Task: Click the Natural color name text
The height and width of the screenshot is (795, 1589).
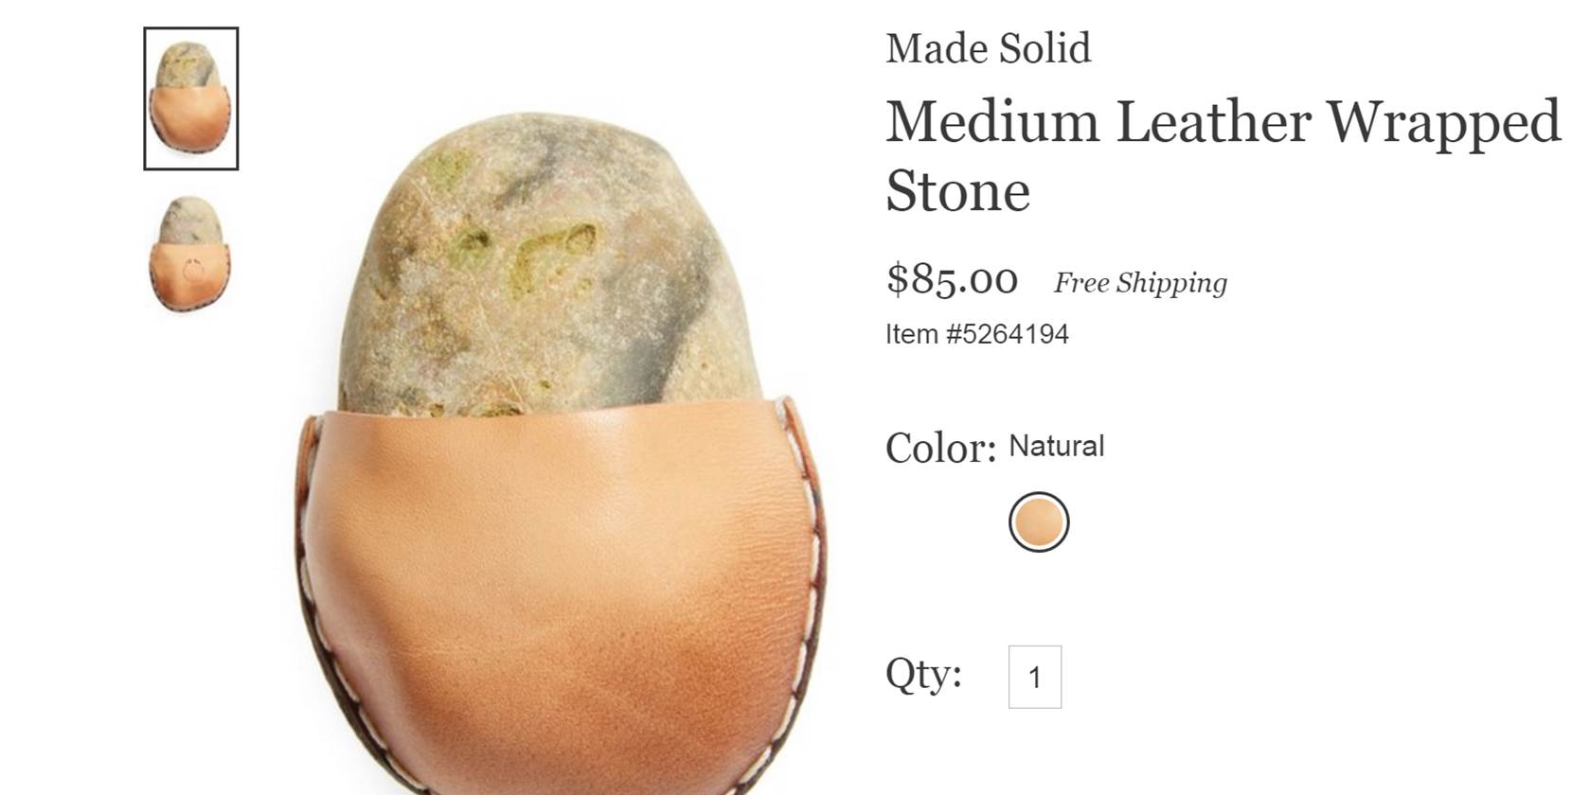Action: coord(1057,446)
